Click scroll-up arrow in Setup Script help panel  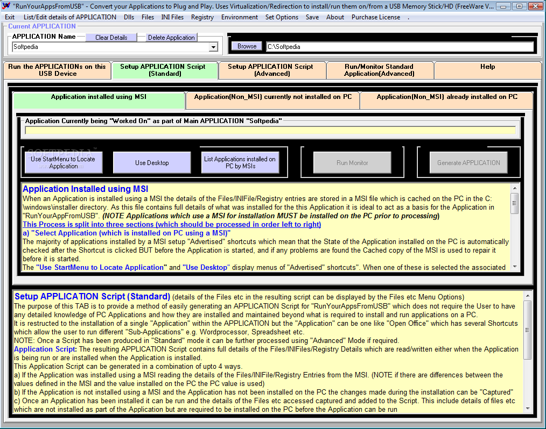coord(528,296)
